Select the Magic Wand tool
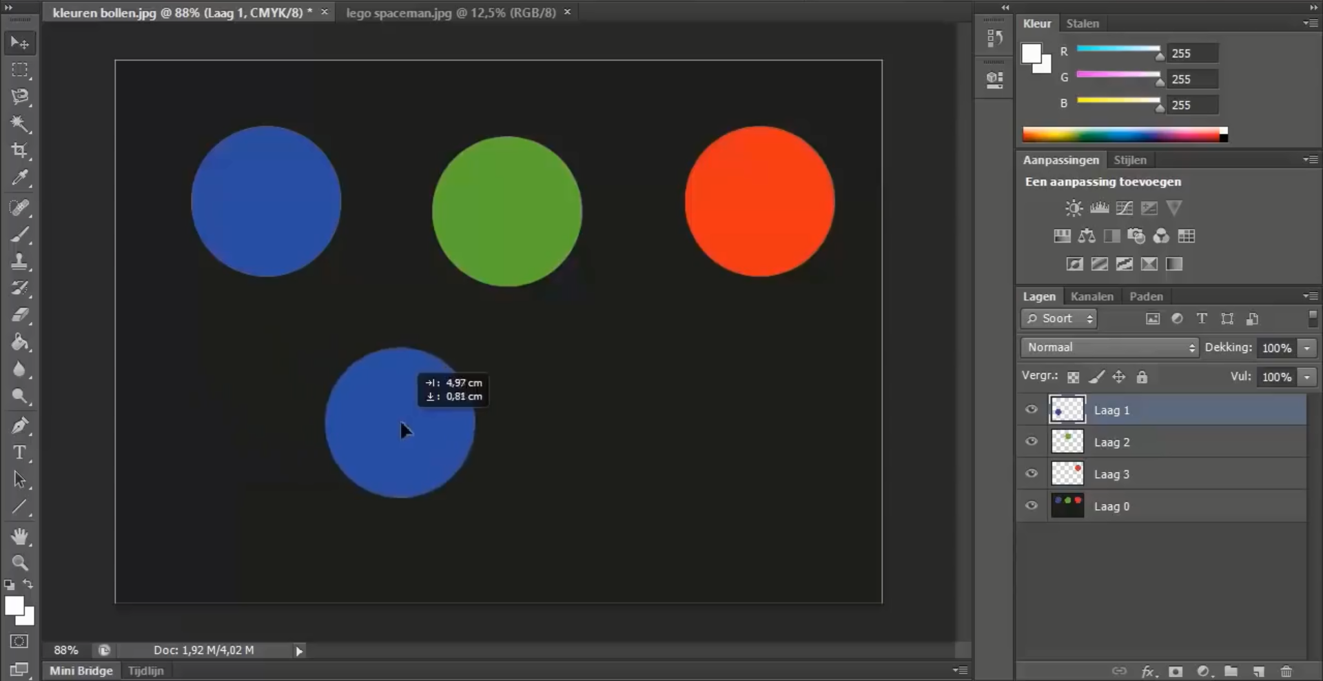Image resolution: width=1323 pixels, height=681 pixels. (x=19, y=124)
